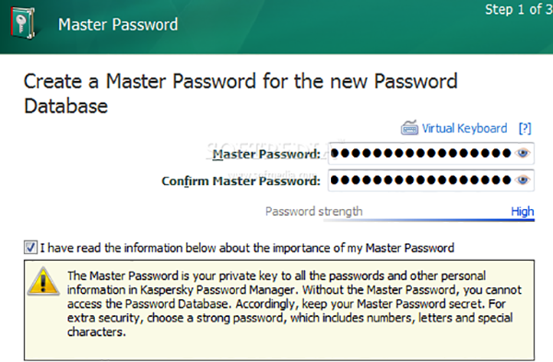Open the Virtual Keyboard link
The image size is (553, 362).
coord(465,128)
